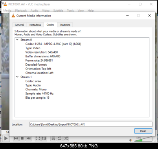158x149 pixels.
Task: Switch to the Metadata tab
Action: pyautogui.click(x=35, y=25)
